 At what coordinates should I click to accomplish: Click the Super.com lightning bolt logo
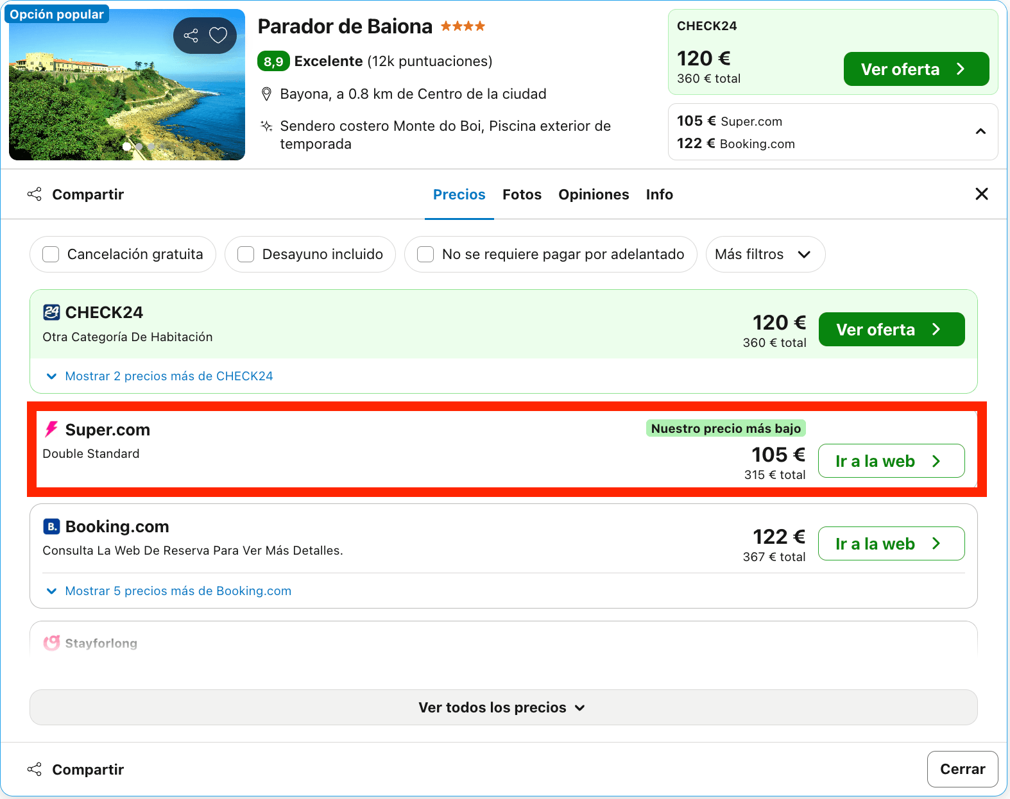51,429
